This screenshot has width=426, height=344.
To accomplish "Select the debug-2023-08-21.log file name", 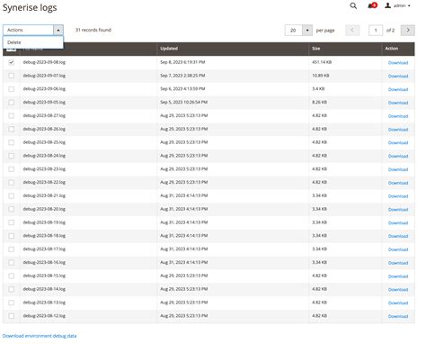I will (44, 195).
